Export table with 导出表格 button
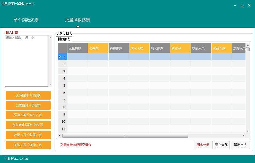Viewport: 255px width, 163px height. coord(240,145)
